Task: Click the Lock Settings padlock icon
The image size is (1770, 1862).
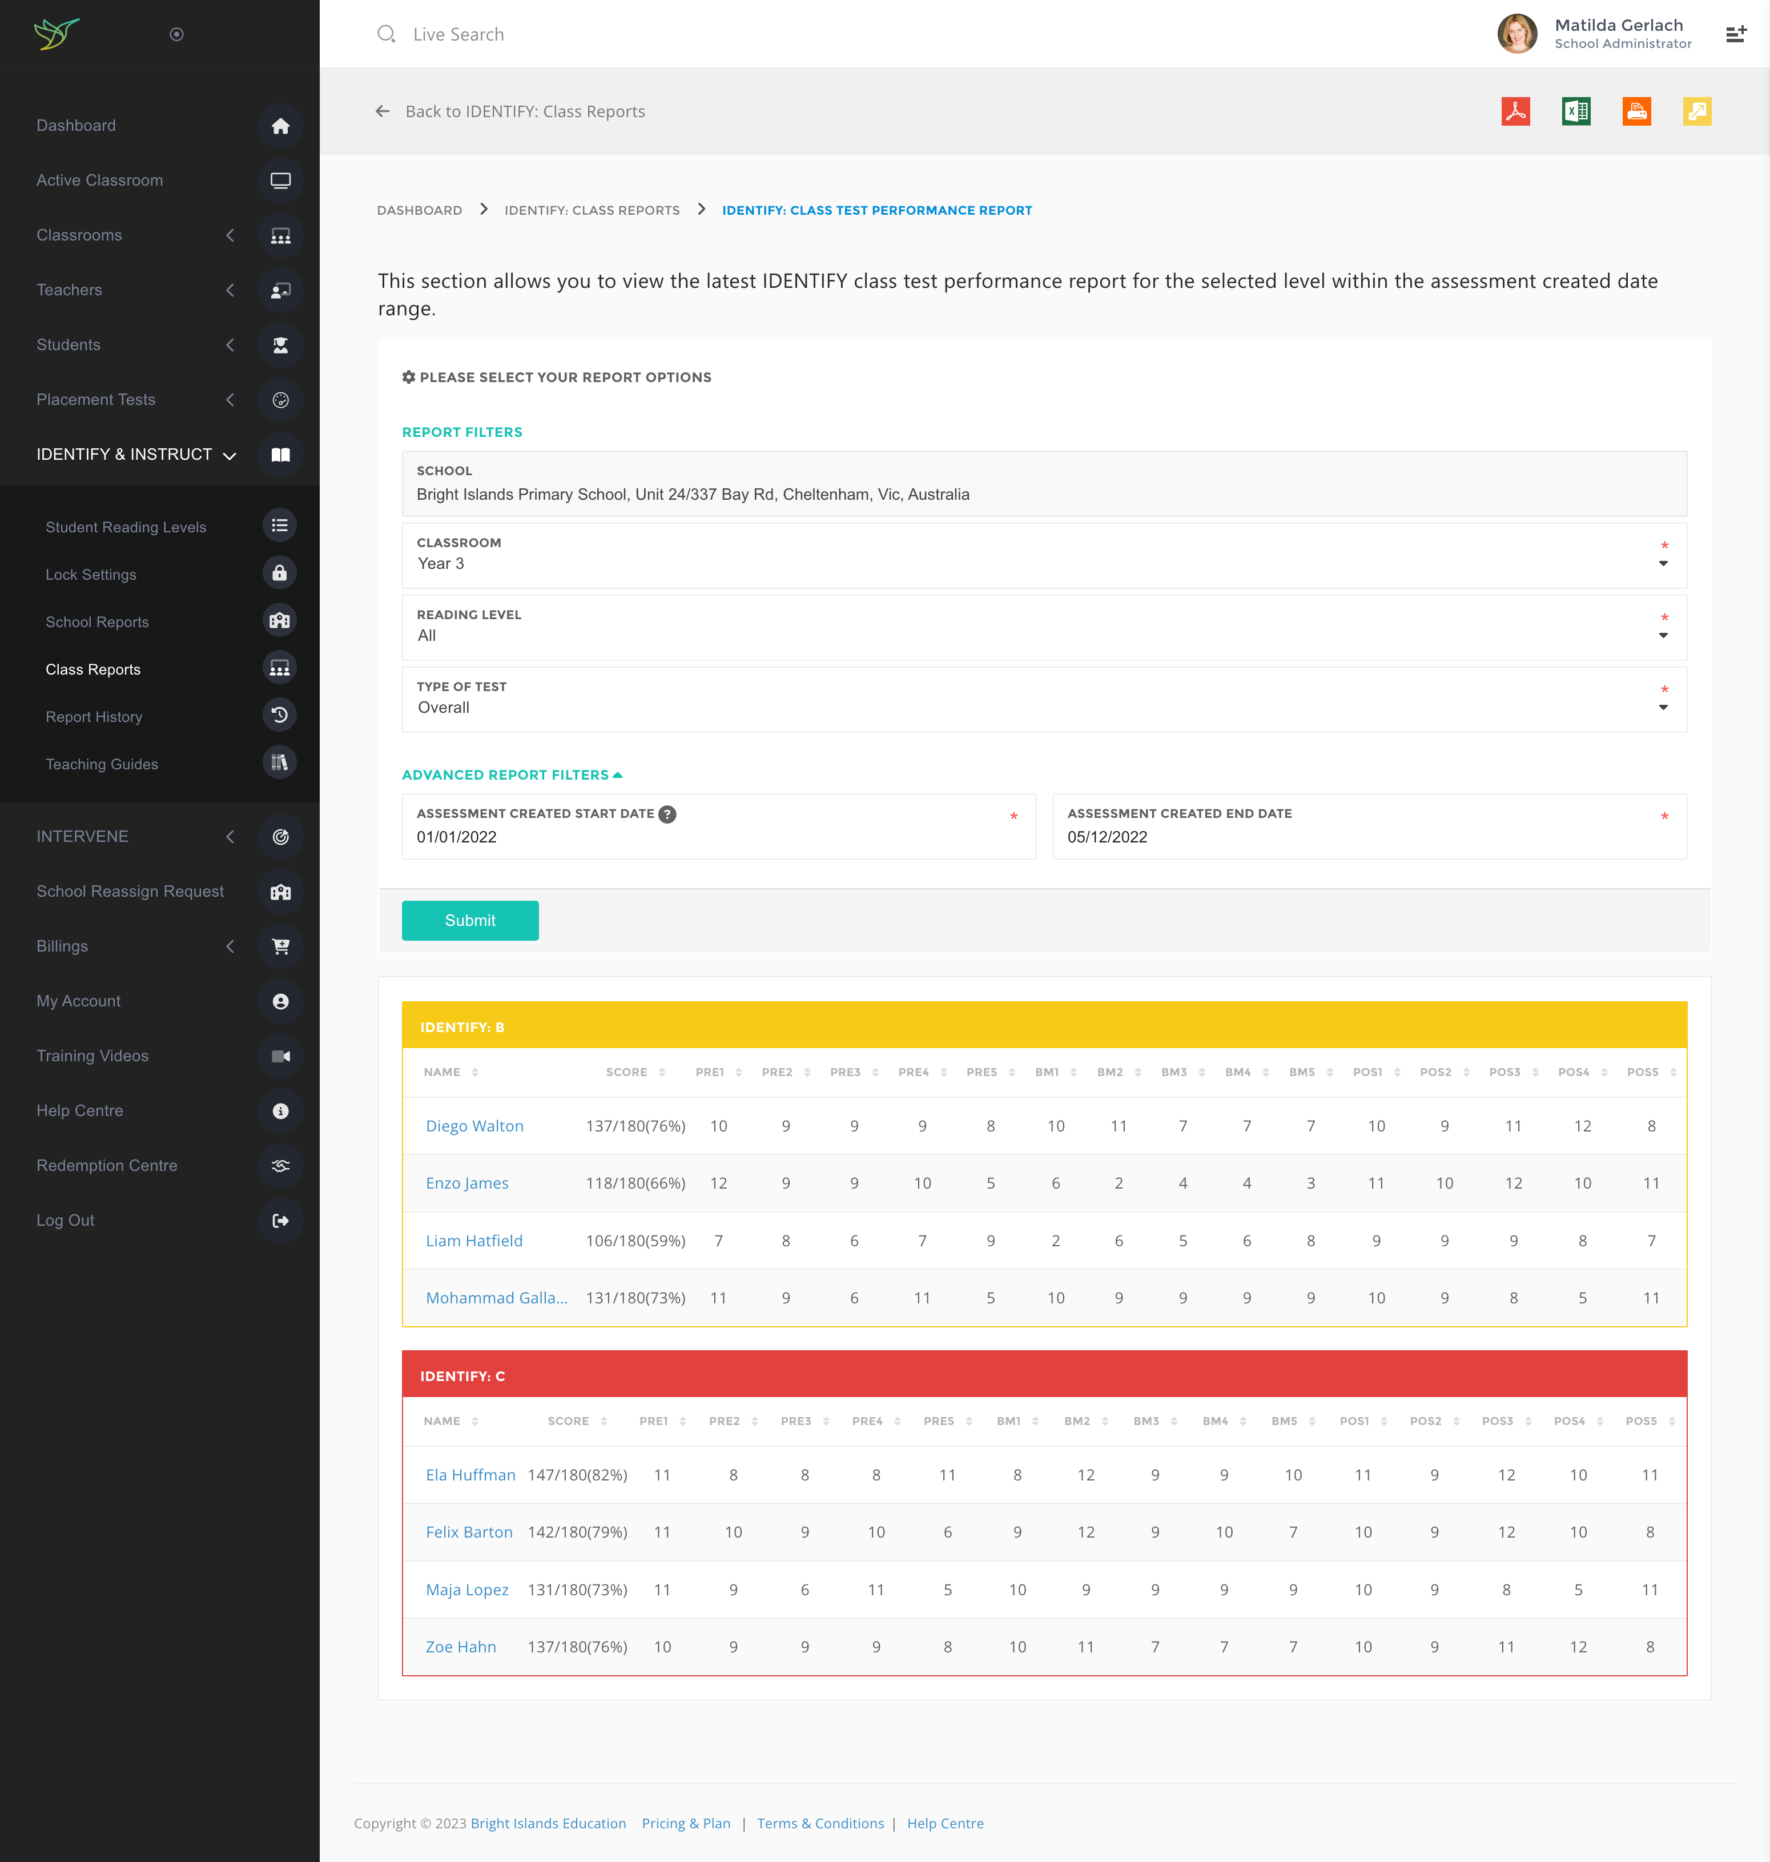Action: click(279, 574)
